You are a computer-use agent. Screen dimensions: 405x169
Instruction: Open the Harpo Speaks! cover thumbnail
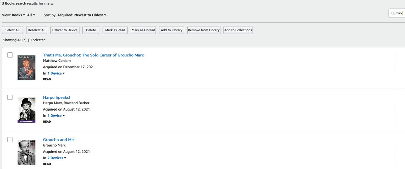[26, 110]
